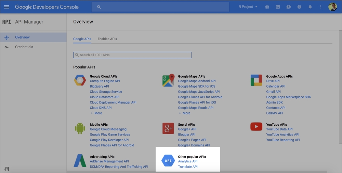Open Contacts API link
This screenshot has width=342, height=173.
click(276, 108)
